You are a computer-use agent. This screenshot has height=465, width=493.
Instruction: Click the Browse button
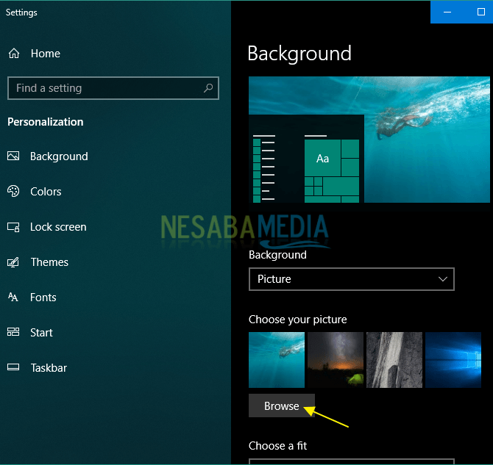282,405
